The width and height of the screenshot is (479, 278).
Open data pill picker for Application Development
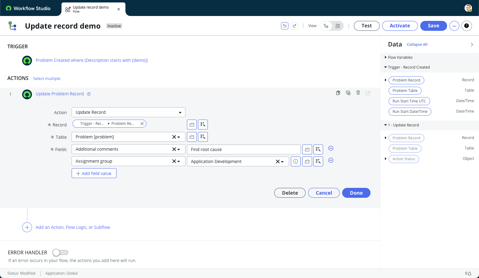click(318, 161)
